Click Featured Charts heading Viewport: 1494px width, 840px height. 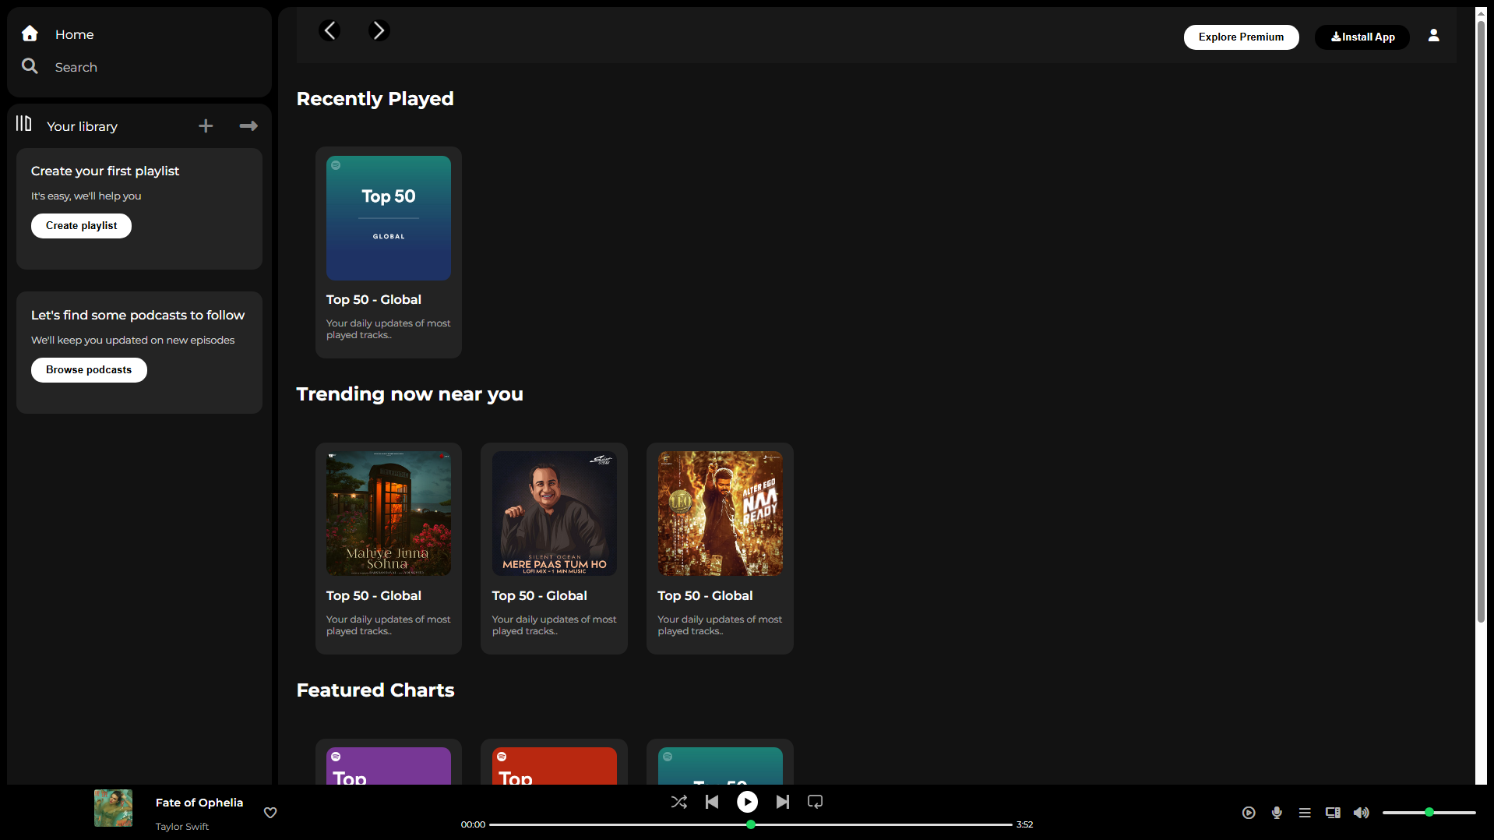click(x=375, y=690)
